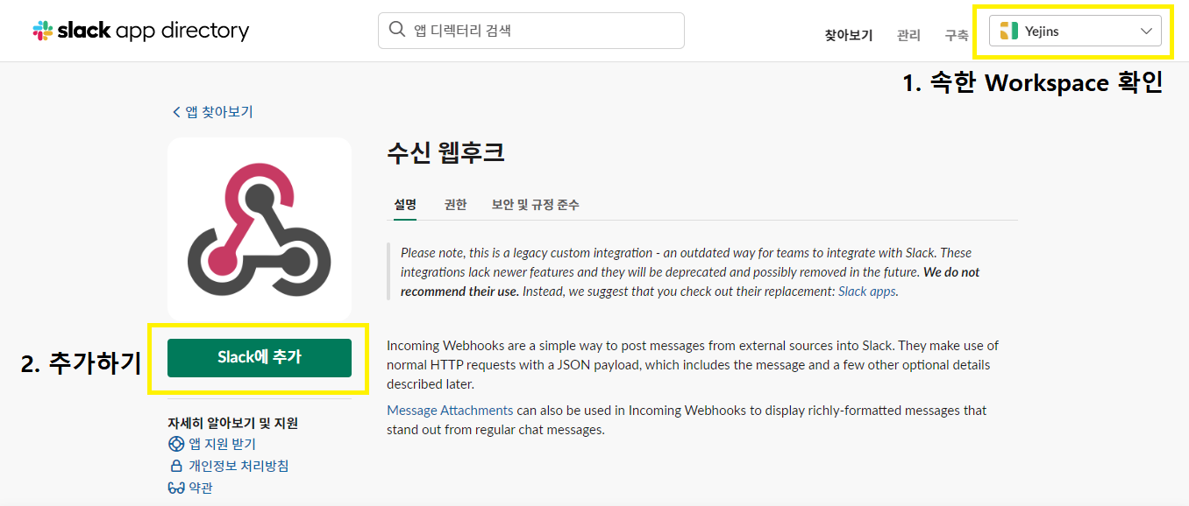Select the 설명 tab

tap(405, 205)
